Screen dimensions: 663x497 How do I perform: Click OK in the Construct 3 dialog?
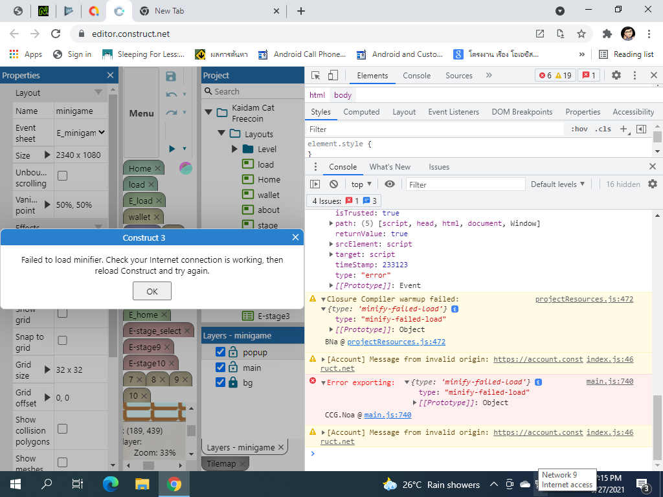(152, 291)
